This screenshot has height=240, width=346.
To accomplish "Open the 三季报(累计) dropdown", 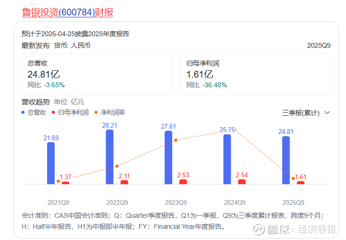I will point(306,113).
